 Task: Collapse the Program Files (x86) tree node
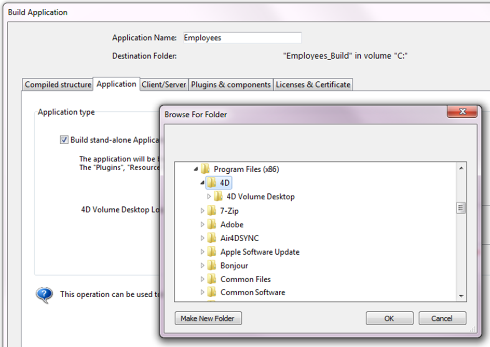(x=196, y=169)
